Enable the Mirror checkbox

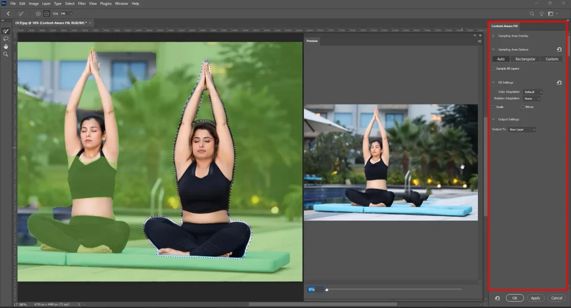tap(522, 107)
